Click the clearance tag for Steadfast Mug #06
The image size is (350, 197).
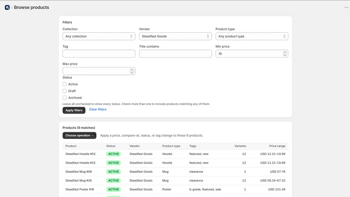(x=196, y=172)
